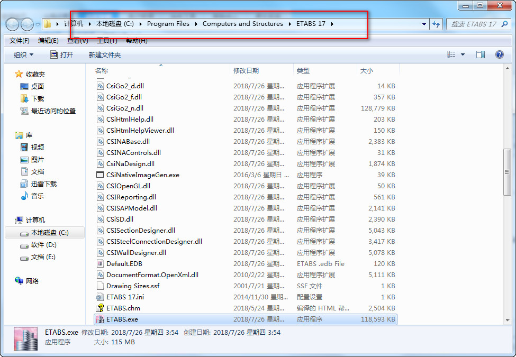Viewport: 516px width, 357px height.
Task: Open the address bar history dropdown arrow
Action: click(424, 24)
